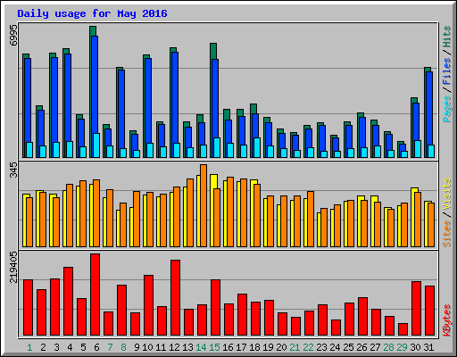
Task: Click the blue files bar for day 1
Action: 28,100
